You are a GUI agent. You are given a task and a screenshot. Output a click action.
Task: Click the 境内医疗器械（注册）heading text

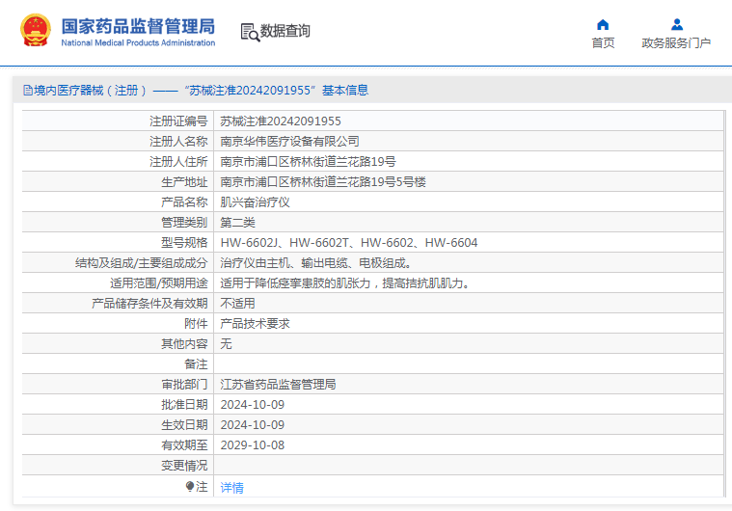[91, 91]
